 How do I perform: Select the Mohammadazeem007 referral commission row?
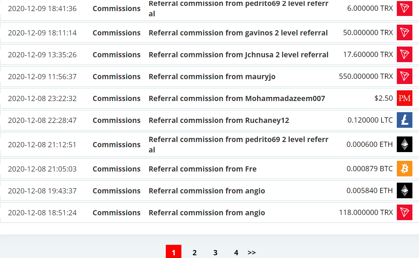point(209,99)
